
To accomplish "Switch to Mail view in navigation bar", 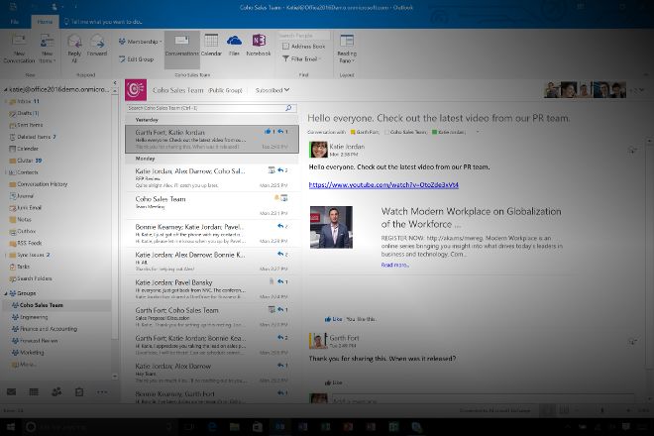I will click(11, 391).
